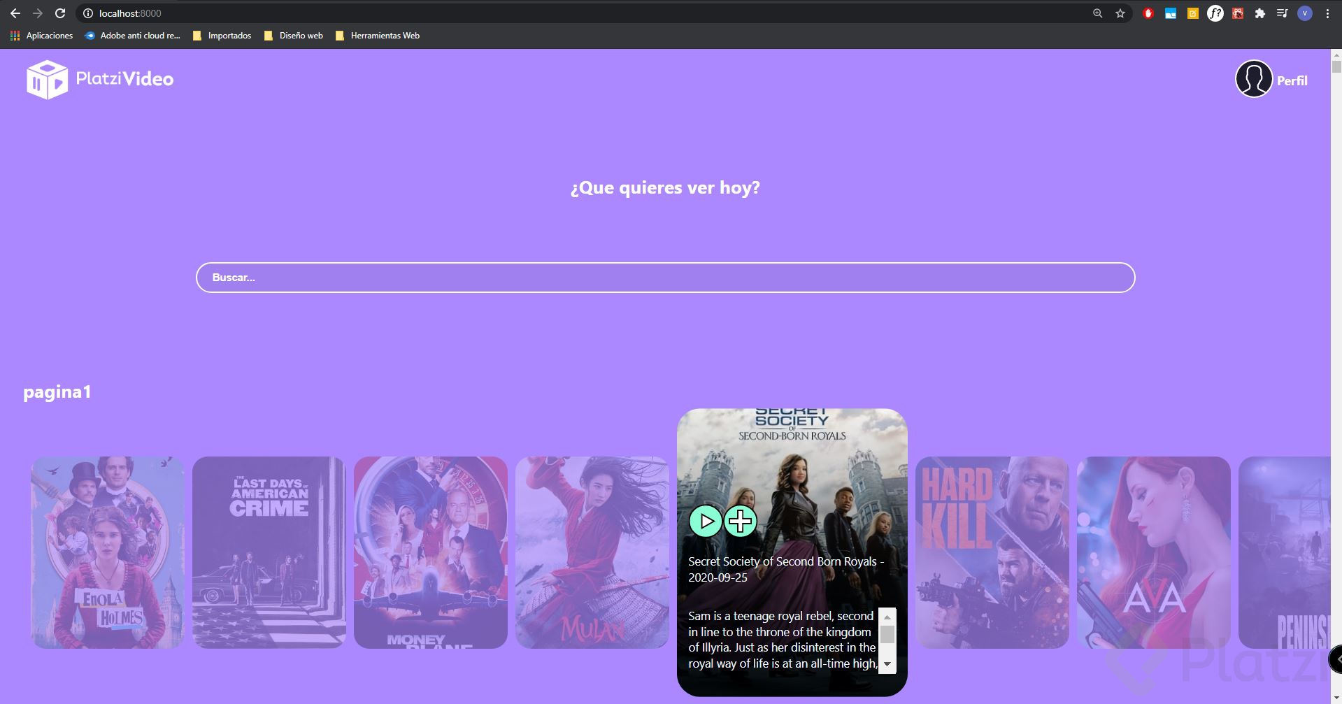Select the Hard Kill movie poster
1342x704 pixels.
click(992, 552)
